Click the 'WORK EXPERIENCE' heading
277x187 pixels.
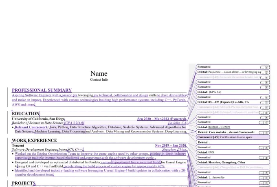click(35, 140)
